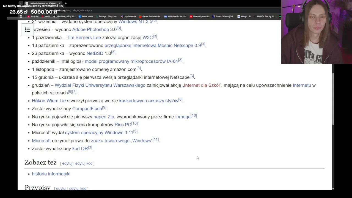352x198 pixels.
Task: Open the MyAnimeList.net bookmark
Action: (175, 16)
